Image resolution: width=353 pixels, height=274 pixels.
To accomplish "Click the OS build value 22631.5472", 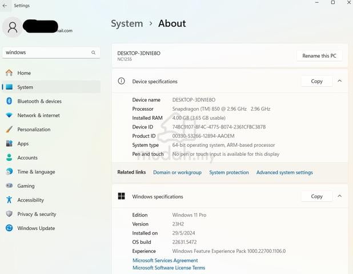I will click(x=184, y=242).
